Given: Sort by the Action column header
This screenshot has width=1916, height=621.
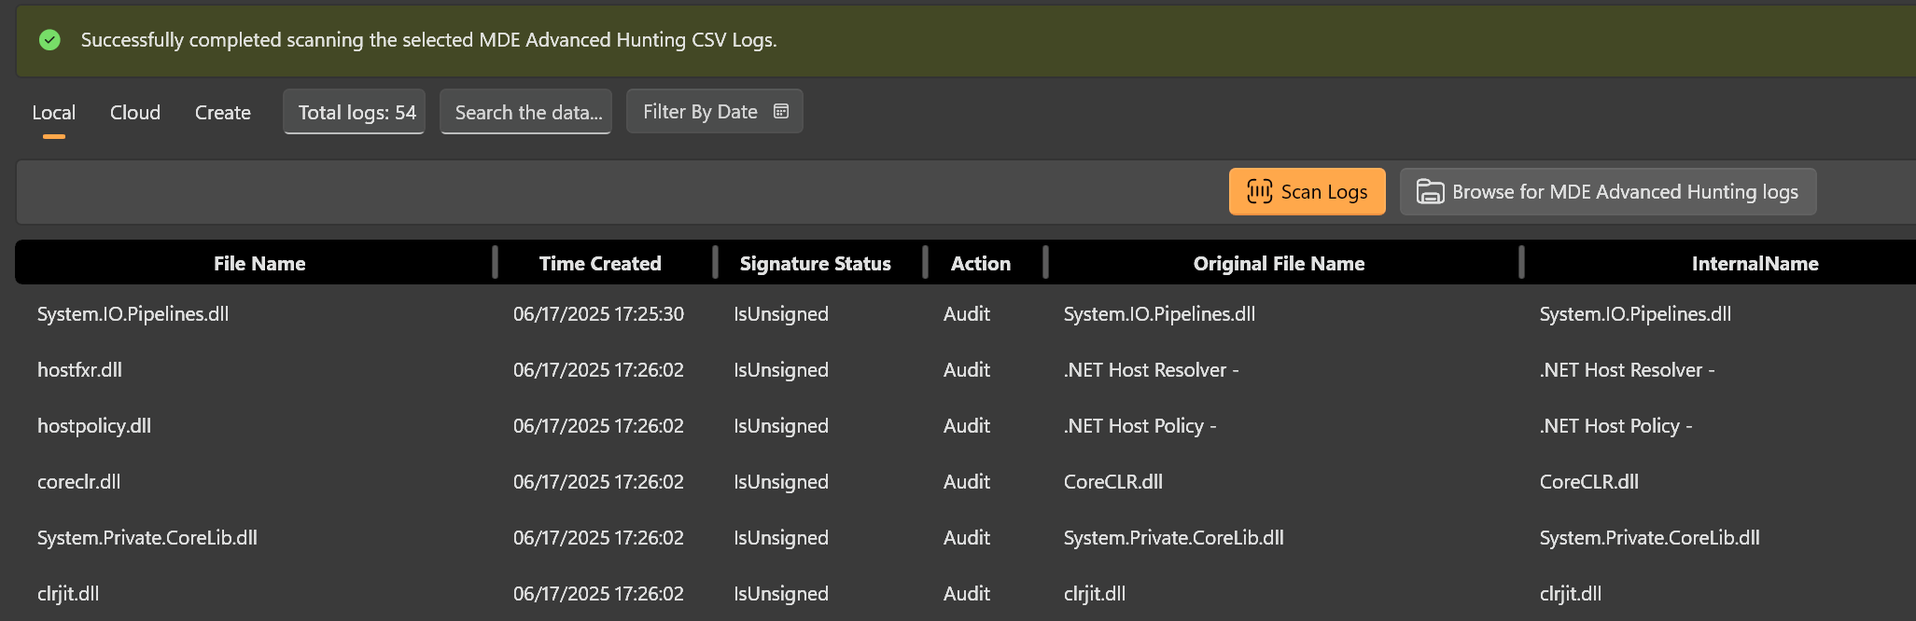Looking at the screenshot, I should [980, 264].
